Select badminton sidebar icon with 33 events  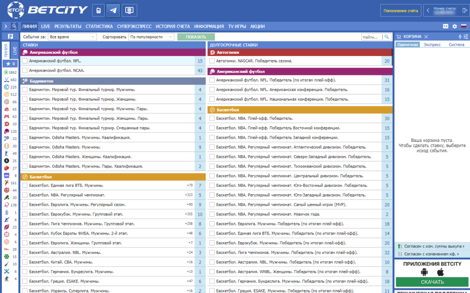pos(6,139)
